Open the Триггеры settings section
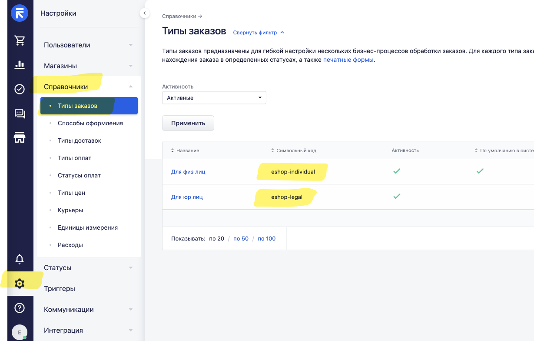 [60, 288]
